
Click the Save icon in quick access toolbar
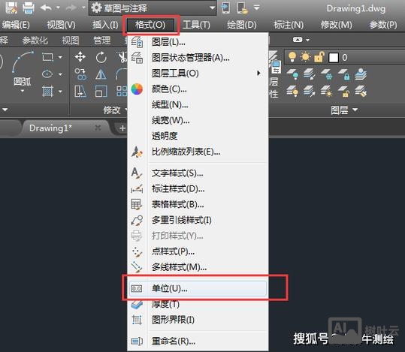(x=11, y=8)
